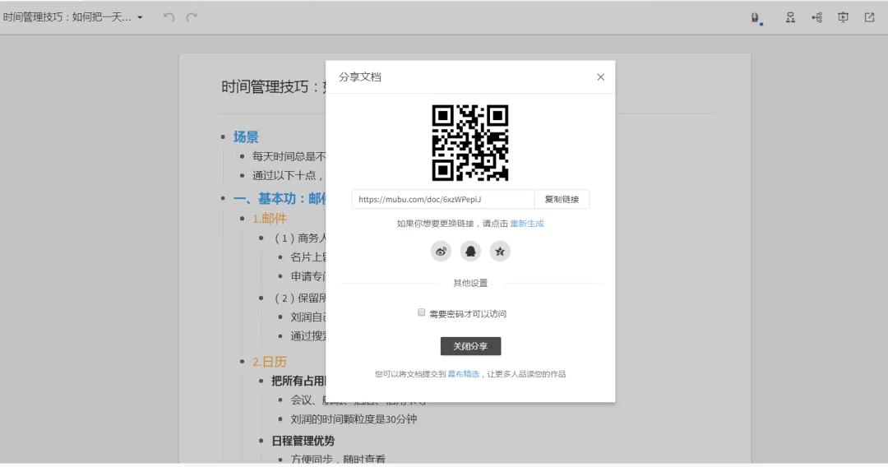888x467 pixels.
Task: Click the 复制链接 button
Action: pos(562,199)
